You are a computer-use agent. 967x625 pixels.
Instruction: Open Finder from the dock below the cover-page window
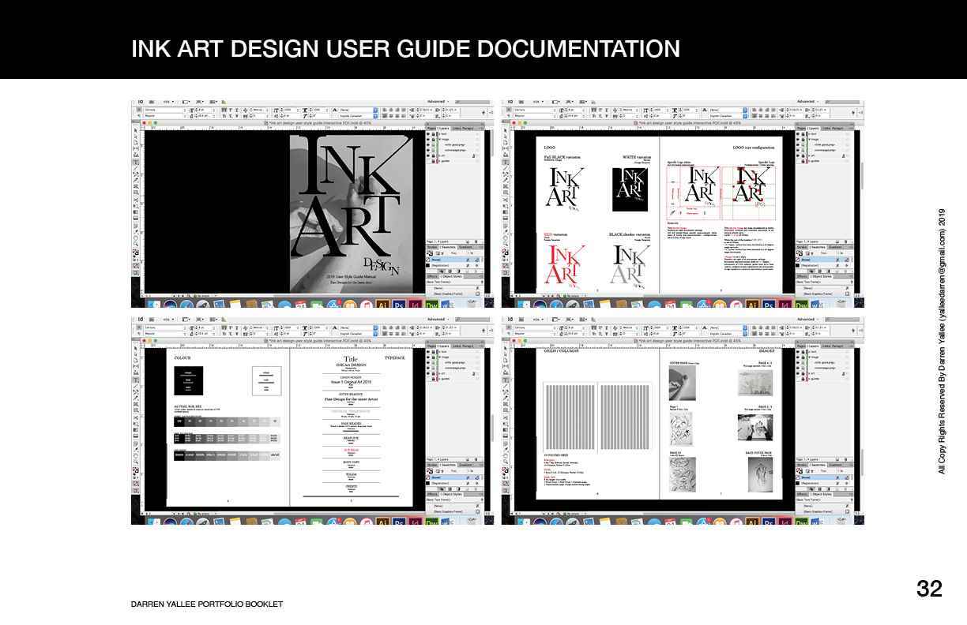(x=153, y=305)
